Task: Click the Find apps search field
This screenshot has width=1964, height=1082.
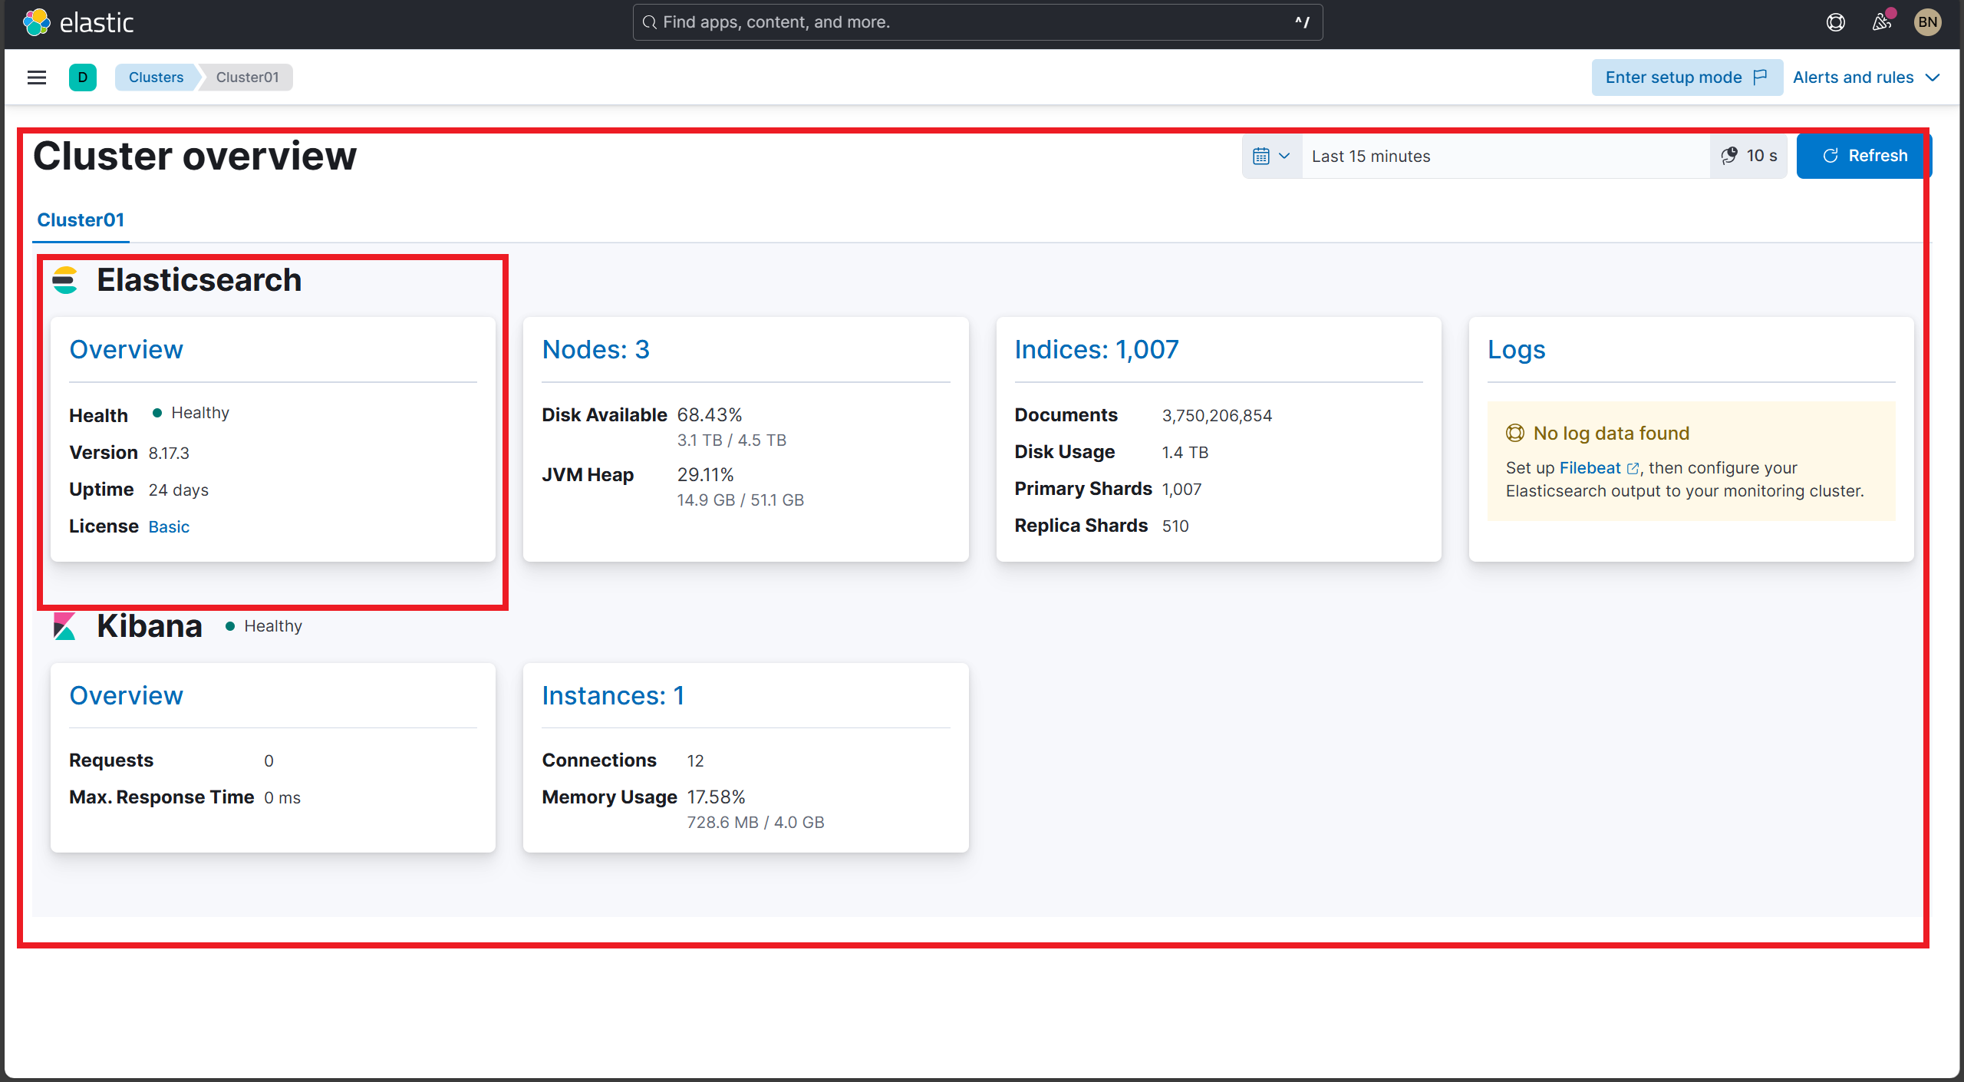Action: tap(974, 22)
